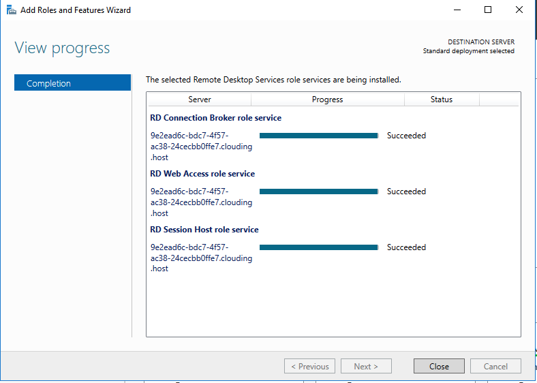
Task: Click the server name under RD Web Access
Action: click(202, 202)
